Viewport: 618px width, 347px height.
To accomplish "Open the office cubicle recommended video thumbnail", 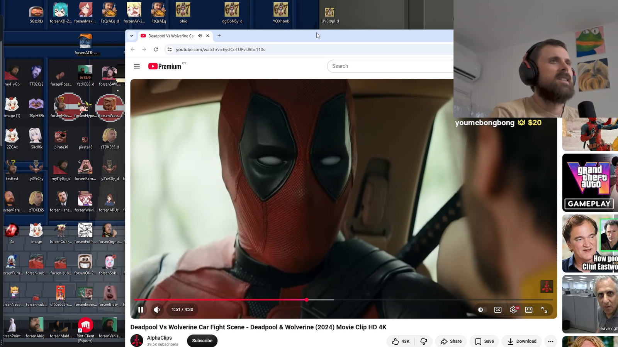I will [x=590, y=304].
